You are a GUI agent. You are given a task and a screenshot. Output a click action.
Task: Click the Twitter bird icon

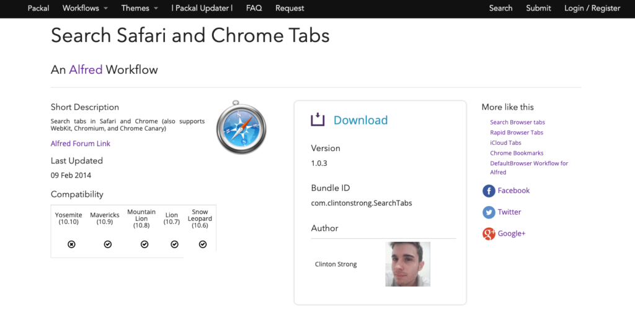coord(489,212)
